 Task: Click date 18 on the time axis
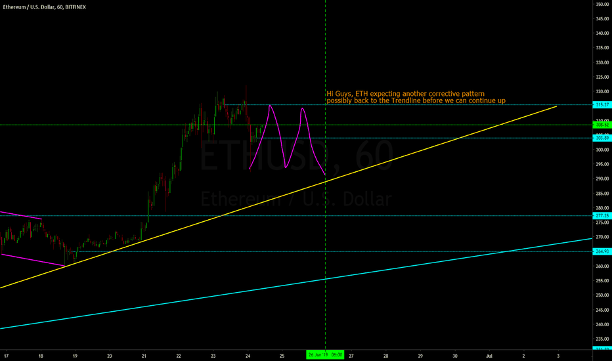click(x=41, y=356)
